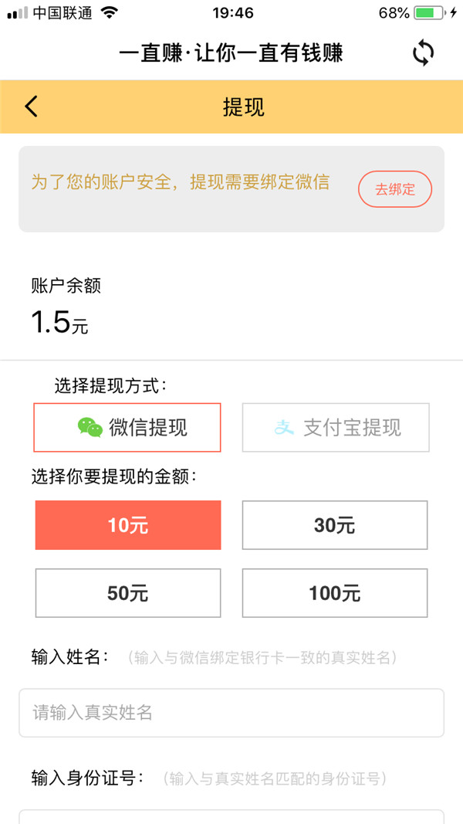463x824 pixels.
Task: Tap the 提现 page title
Action: tap(243, 107)
